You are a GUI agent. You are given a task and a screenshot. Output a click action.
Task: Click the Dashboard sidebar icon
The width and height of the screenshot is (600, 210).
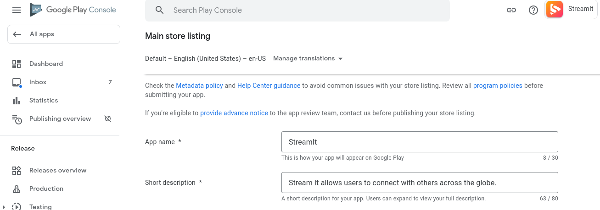17,64
